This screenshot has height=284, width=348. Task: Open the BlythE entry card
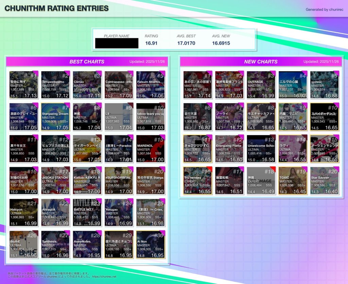23,245
